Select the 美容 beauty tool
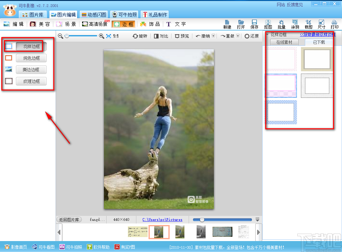 (x=40, y=24)
